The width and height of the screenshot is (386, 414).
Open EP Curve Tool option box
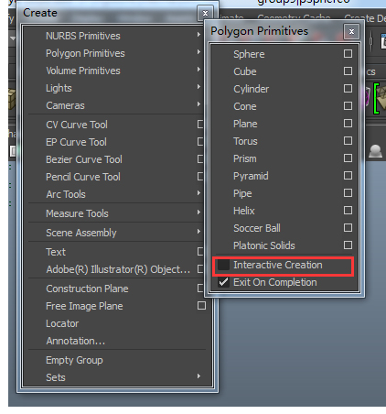[200, 142]
